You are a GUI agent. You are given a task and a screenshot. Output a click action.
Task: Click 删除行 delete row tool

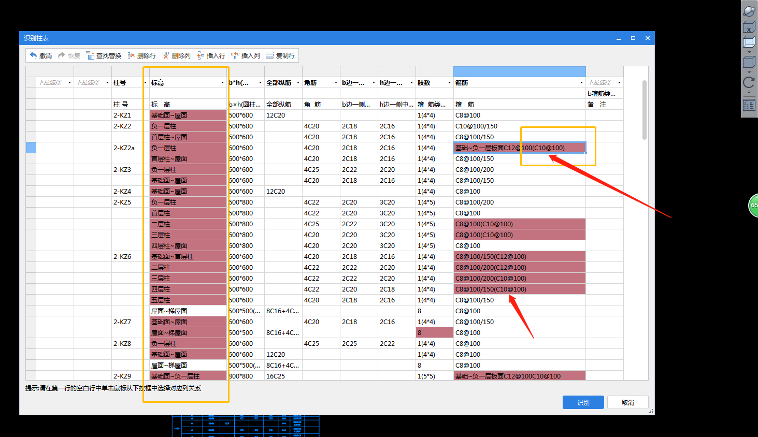click(141, 55)
